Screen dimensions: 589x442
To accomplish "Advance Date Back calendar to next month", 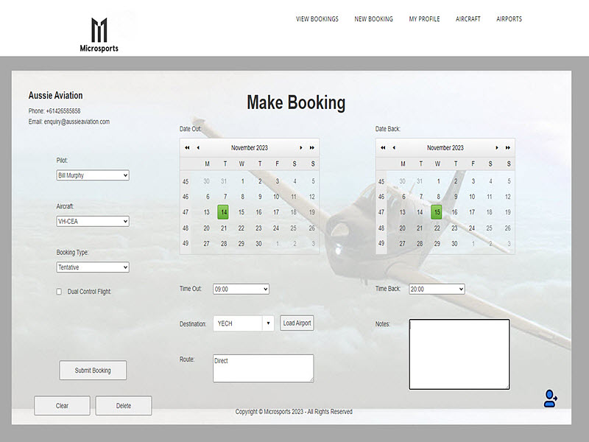I will tap(495, 147).
